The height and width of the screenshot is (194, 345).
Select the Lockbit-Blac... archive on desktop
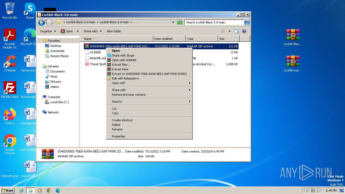click(x=293, y=37)
